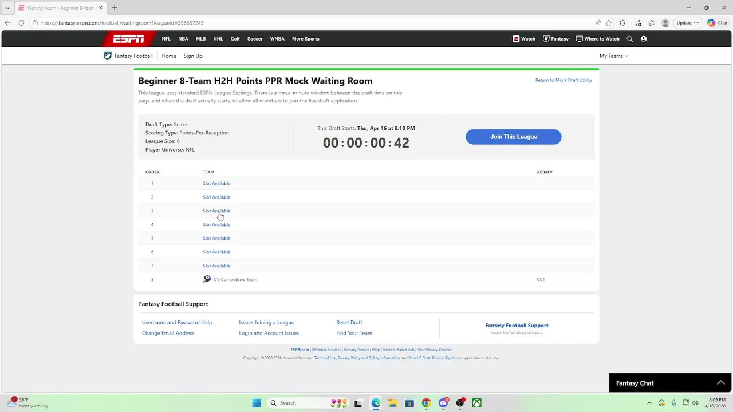Click the Fantasy Football shield logo
733x412 pixels.
[107, 56]
